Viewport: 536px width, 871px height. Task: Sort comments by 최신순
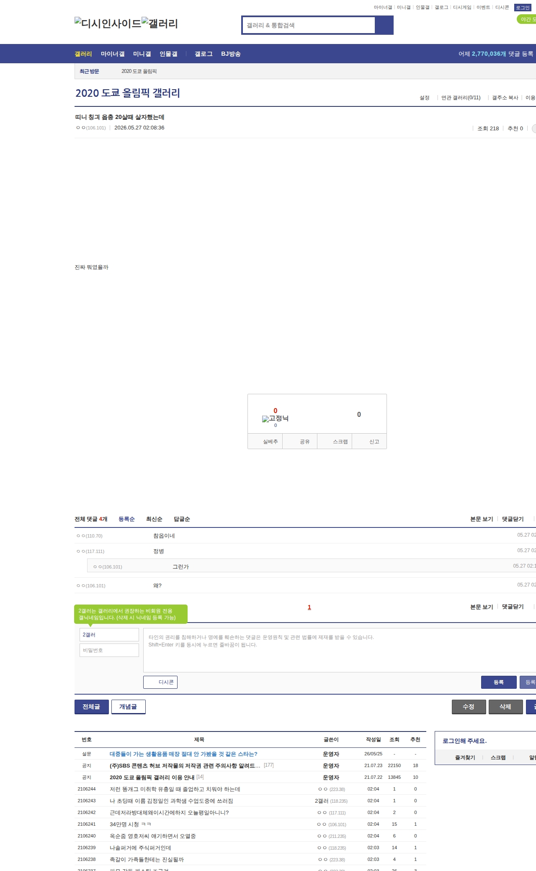click(154, 519)
